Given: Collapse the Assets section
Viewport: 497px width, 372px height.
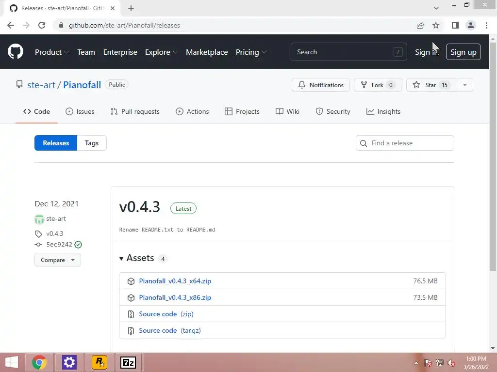Looking at the screenshot, I should pos(137,259).
